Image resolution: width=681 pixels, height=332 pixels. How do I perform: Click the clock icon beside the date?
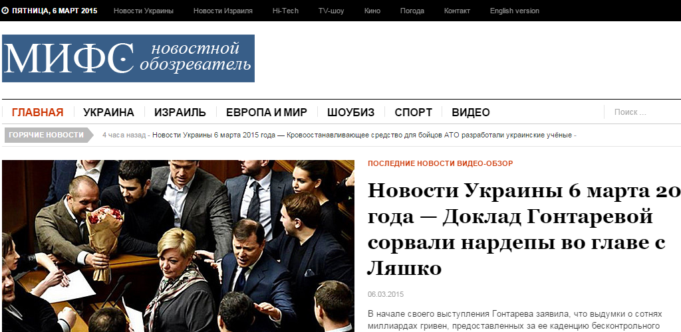tap(5, 11)
